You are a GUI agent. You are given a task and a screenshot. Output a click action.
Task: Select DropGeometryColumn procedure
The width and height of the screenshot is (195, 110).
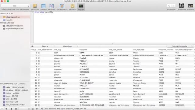point(15,29)
